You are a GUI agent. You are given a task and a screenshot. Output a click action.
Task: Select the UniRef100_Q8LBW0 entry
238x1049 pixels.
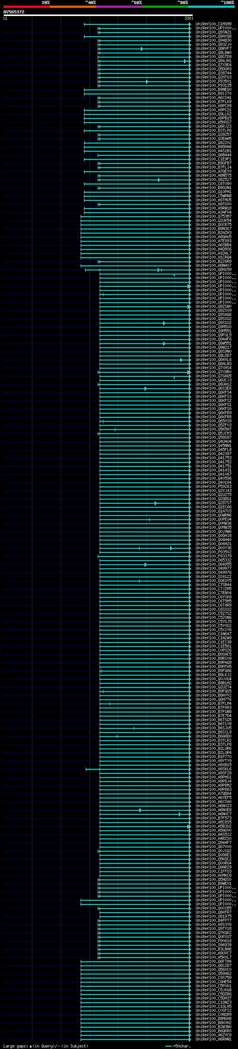pyautogui.click(x=213, y=52)
